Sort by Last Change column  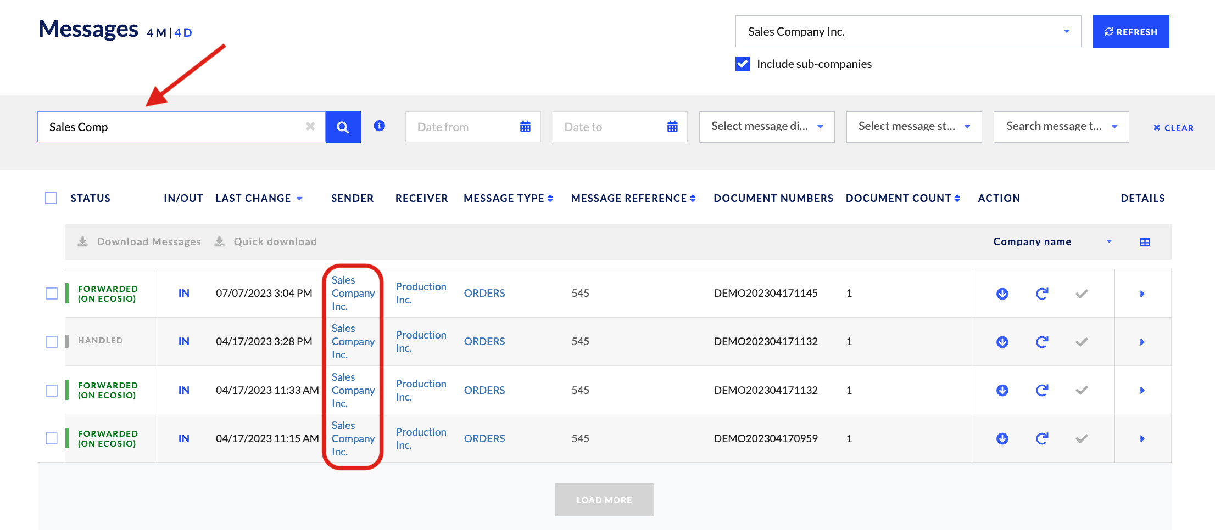click(x=259, y=198)
